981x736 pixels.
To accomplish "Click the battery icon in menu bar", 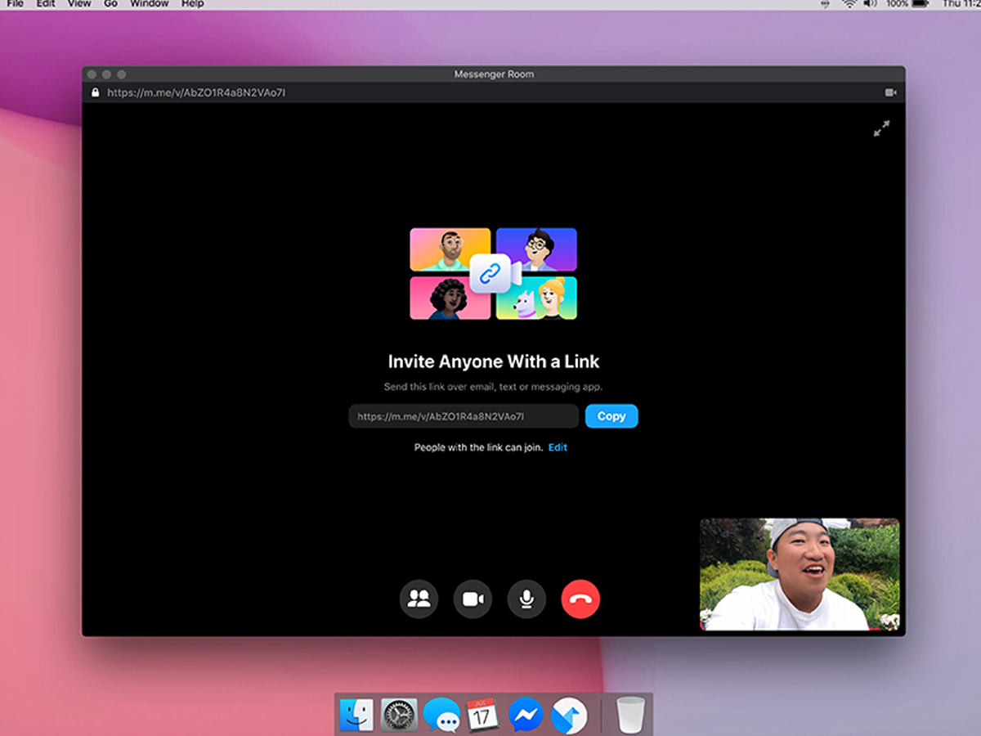I will point(922,4).
